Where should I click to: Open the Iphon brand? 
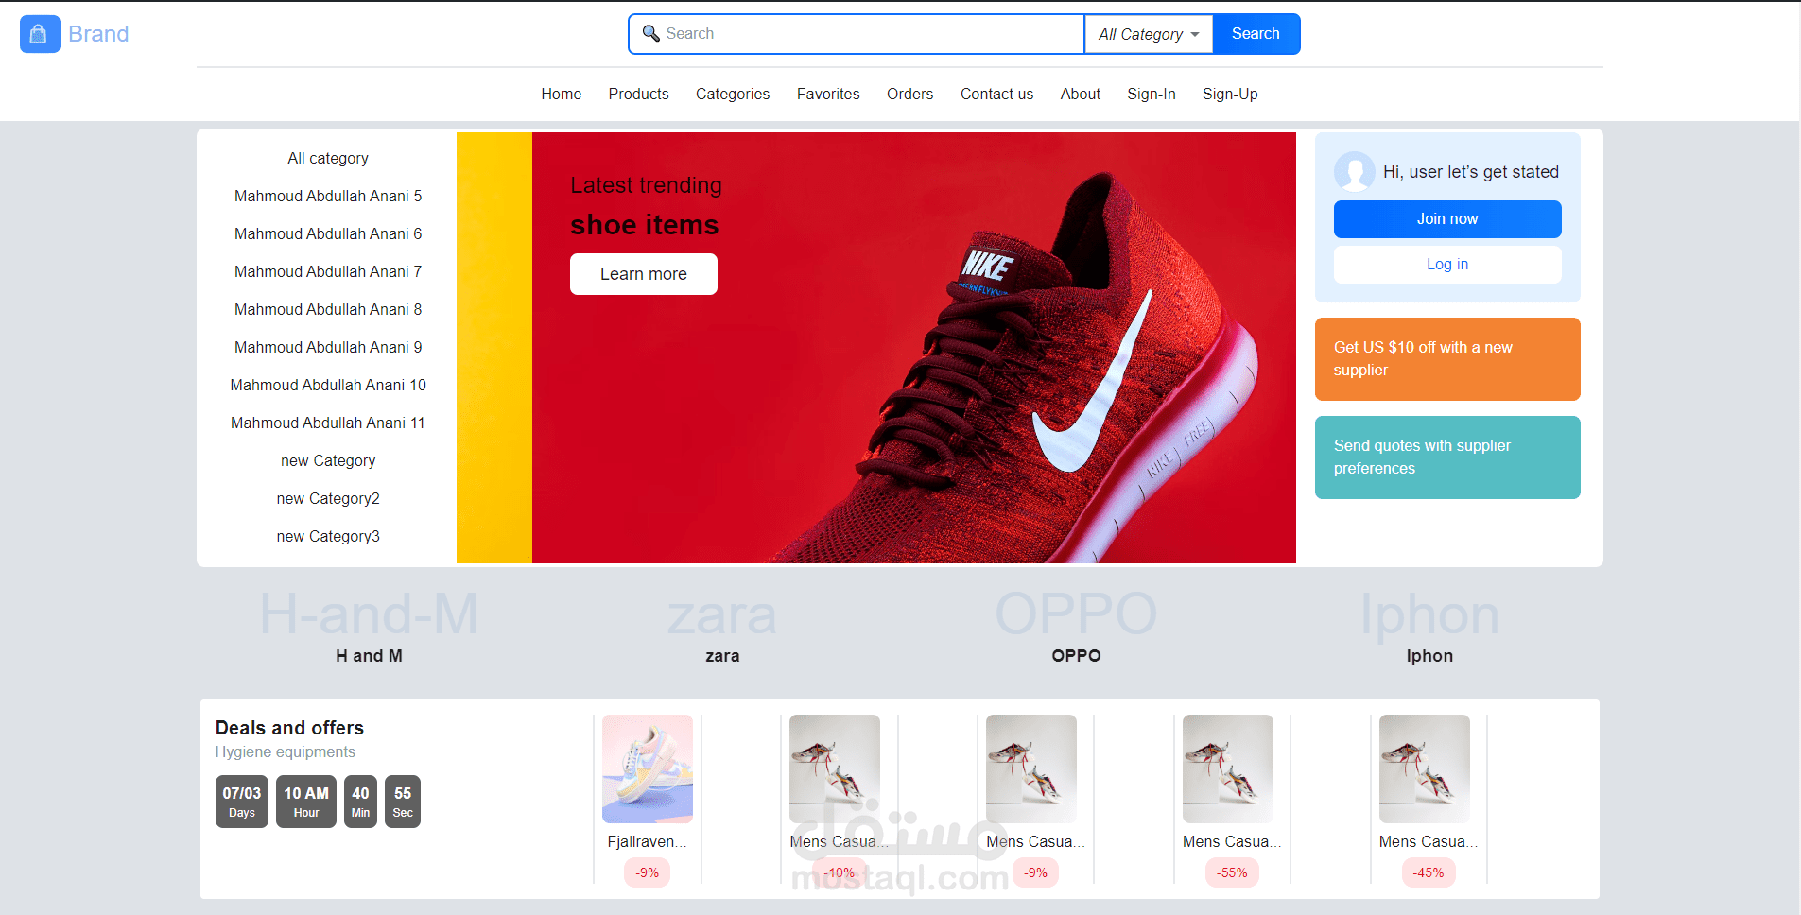click(1429, 626)
